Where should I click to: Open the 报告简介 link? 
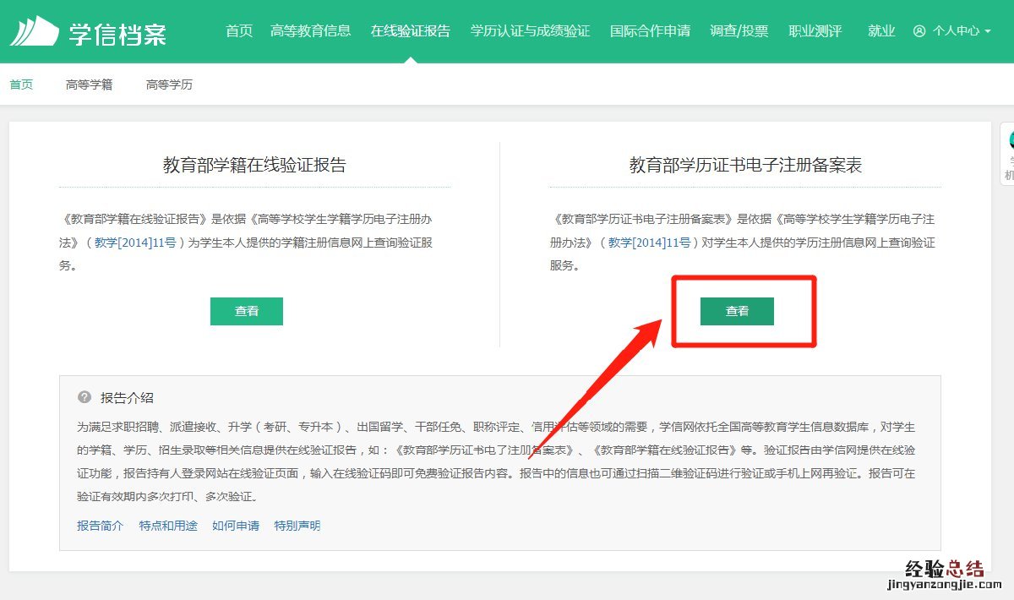click(x=100, y=526)
